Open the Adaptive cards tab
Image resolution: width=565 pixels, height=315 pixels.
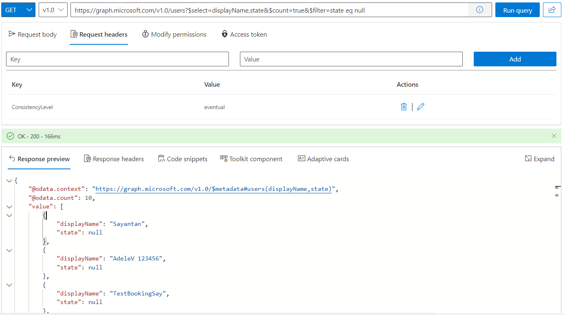[x=323, y=159]
